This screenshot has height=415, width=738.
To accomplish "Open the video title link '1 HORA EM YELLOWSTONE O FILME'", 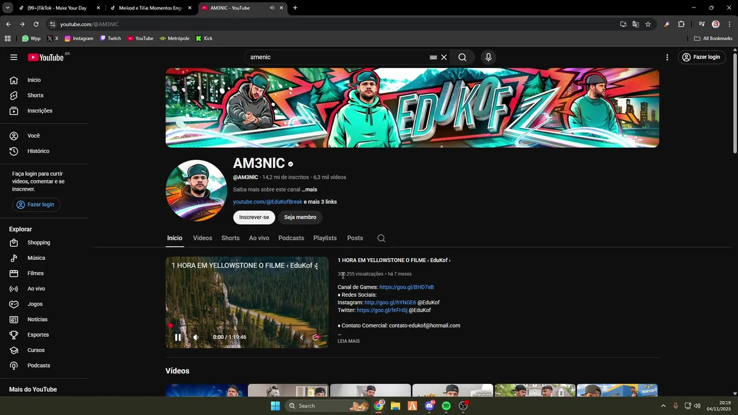I will coord(394,261).
